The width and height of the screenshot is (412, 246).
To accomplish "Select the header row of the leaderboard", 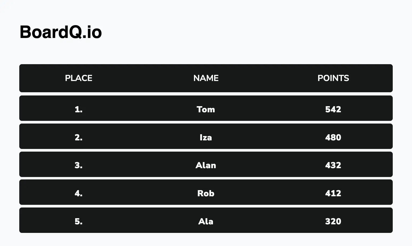I will (206, 78).
